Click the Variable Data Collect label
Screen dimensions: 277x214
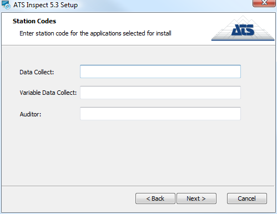click(x=48, y=93)
